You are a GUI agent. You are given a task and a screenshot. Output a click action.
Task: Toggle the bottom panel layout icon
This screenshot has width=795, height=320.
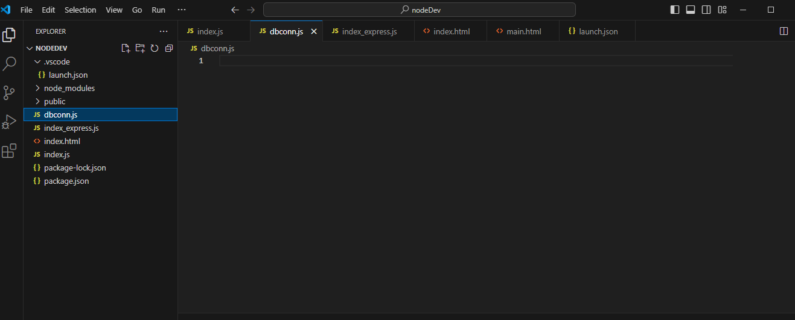691,10
